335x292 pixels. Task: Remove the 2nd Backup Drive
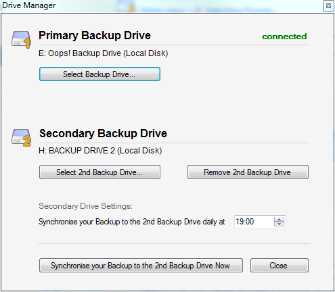click(248, 172)
